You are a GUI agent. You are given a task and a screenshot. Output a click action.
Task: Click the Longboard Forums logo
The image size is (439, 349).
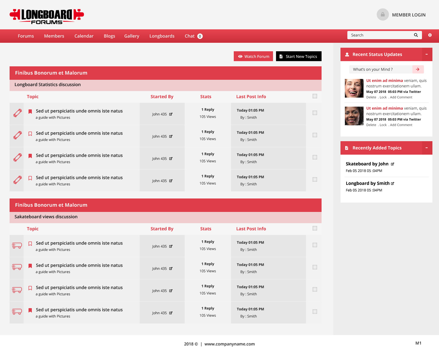point(47,16)
